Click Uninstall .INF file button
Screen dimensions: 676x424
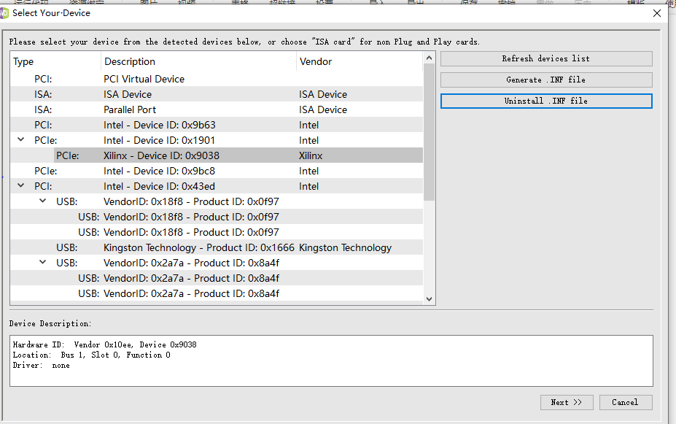[546, 101]
